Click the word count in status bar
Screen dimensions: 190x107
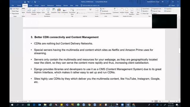(23, 101)
